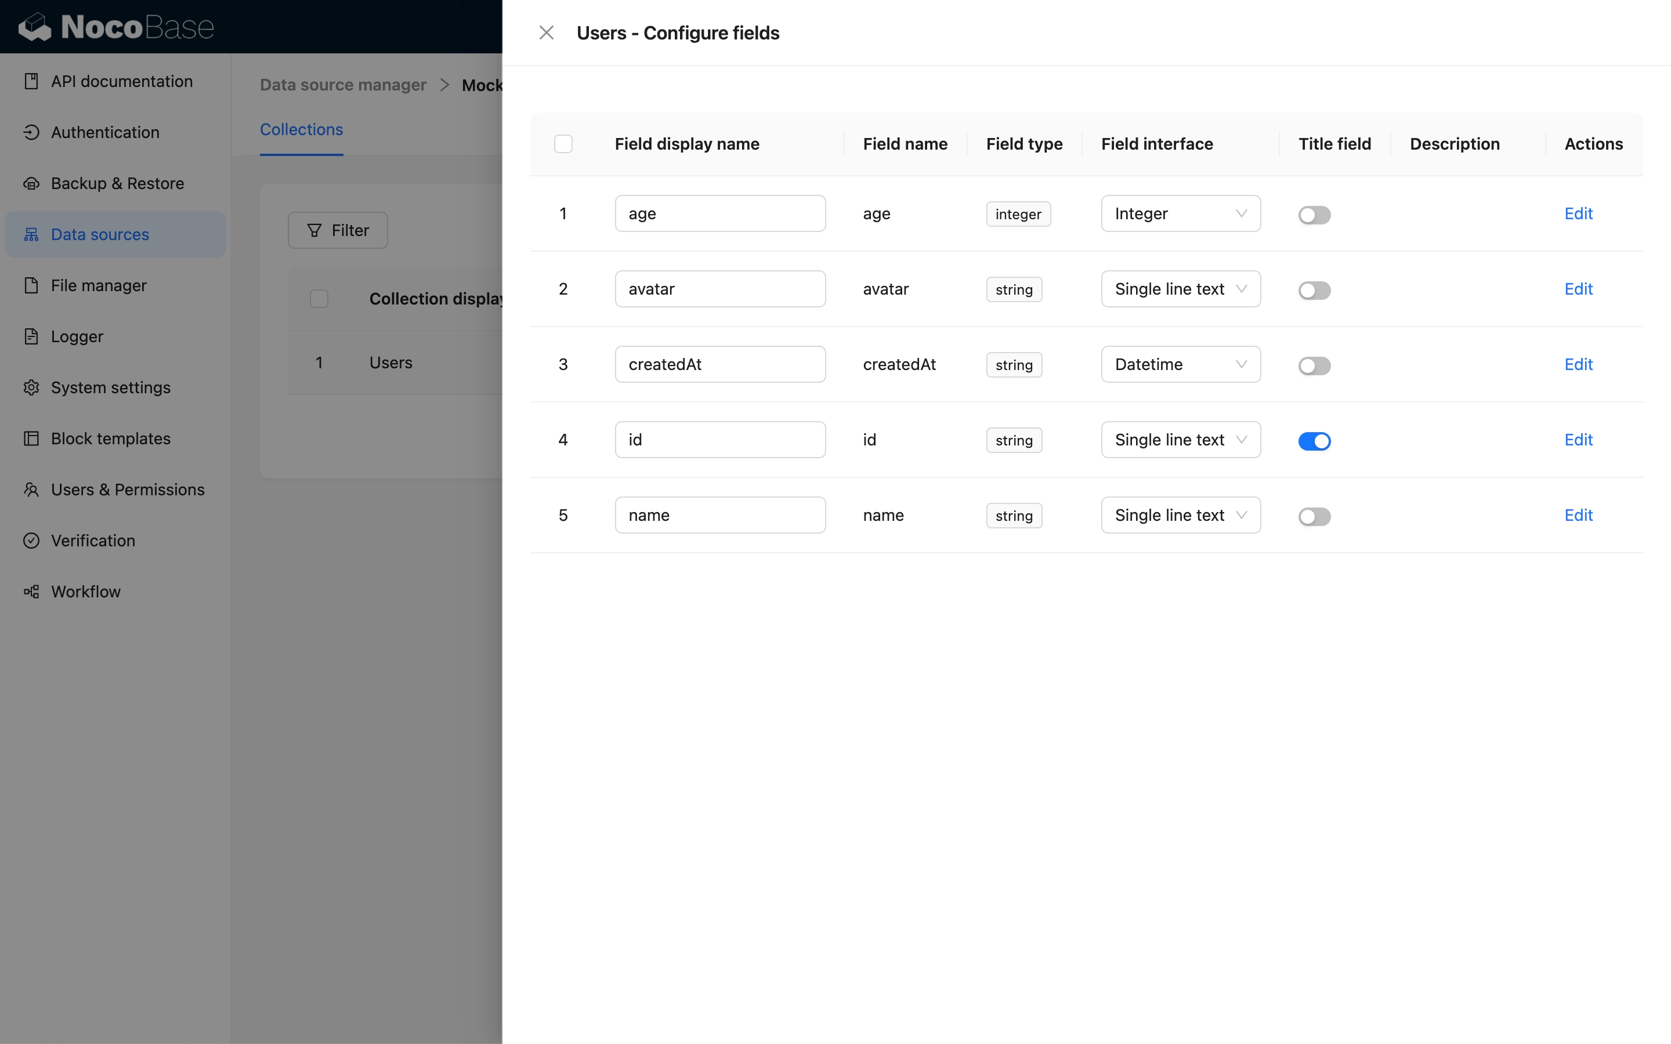Click the API documentation book icon
Image resolution: width=1671 pixels, height=1044 pixels.
(x=31, y=81)
